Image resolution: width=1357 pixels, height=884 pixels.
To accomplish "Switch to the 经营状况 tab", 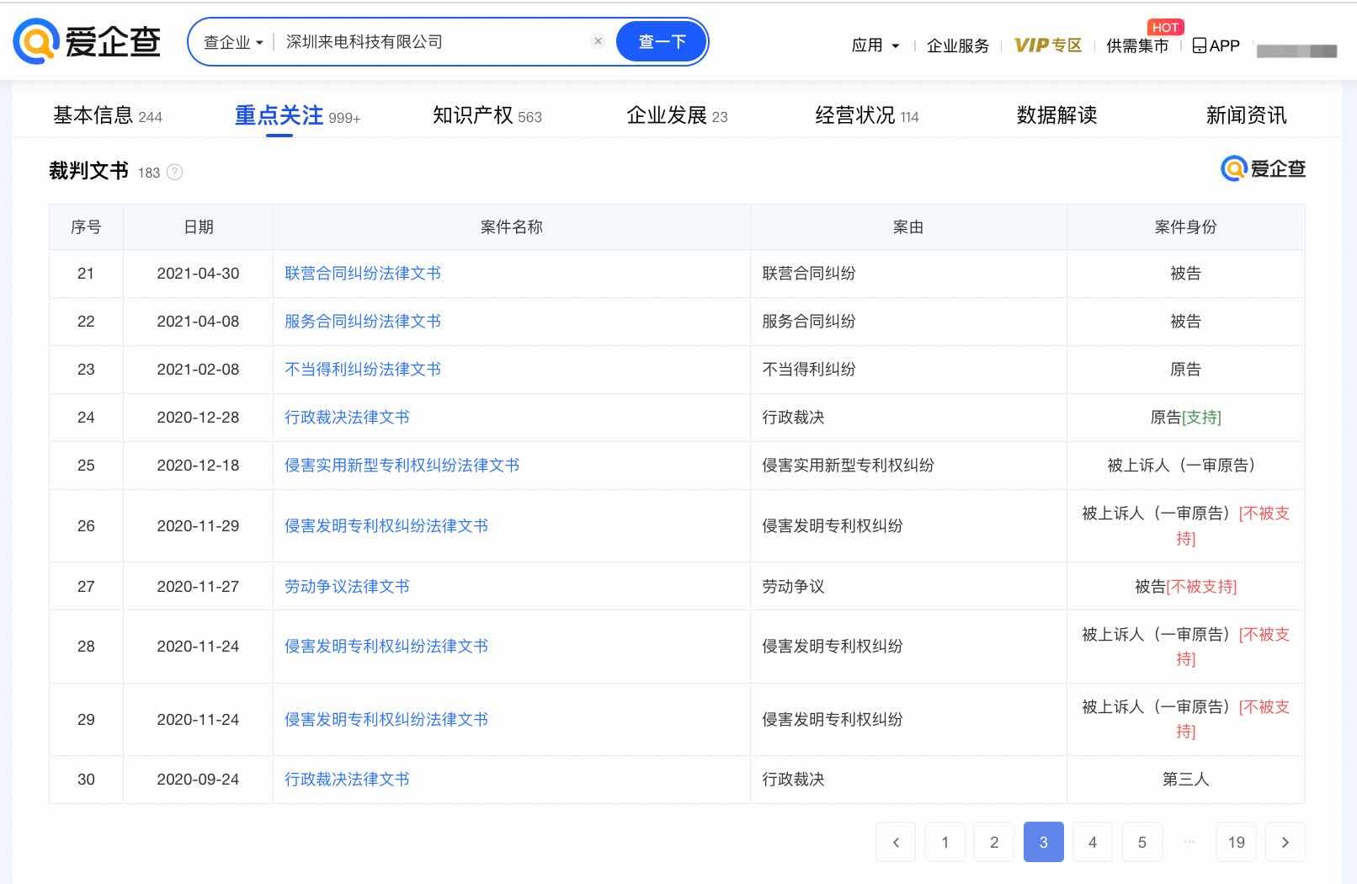I will click(867, 115).
